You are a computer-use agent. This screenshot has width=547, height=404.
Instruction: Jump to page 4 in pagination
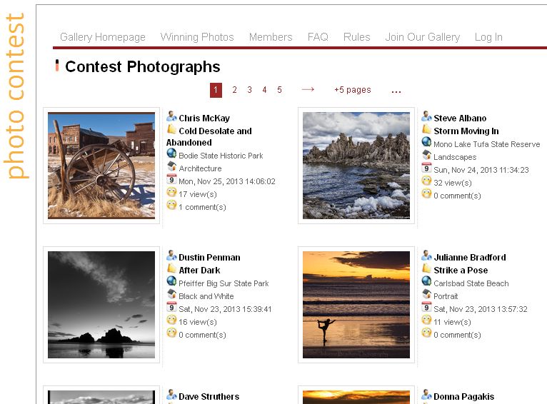264,90
